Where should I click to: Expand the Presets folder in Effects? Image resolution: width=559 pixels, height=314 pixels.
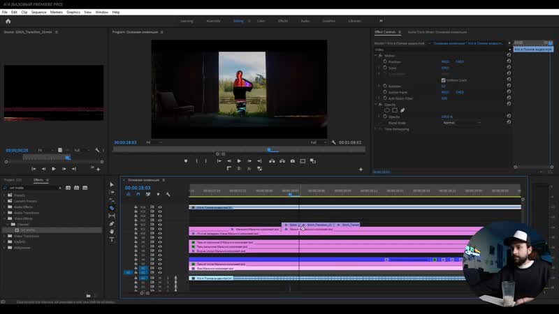5,195
